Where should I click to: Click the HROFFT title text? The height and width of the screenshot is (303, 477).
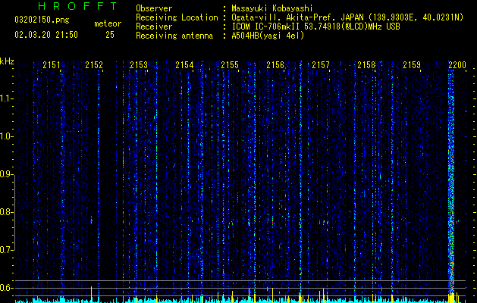[x=78, y=6]
